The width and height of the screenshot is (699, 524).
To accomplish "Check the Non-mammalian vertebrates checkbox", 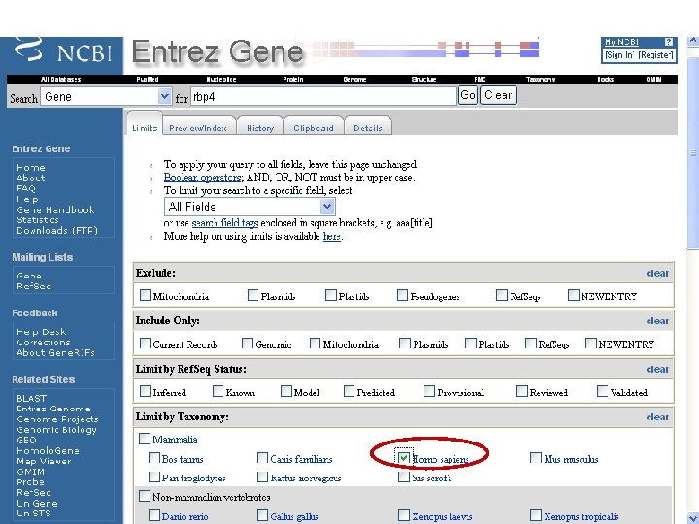I will (145, 496).
